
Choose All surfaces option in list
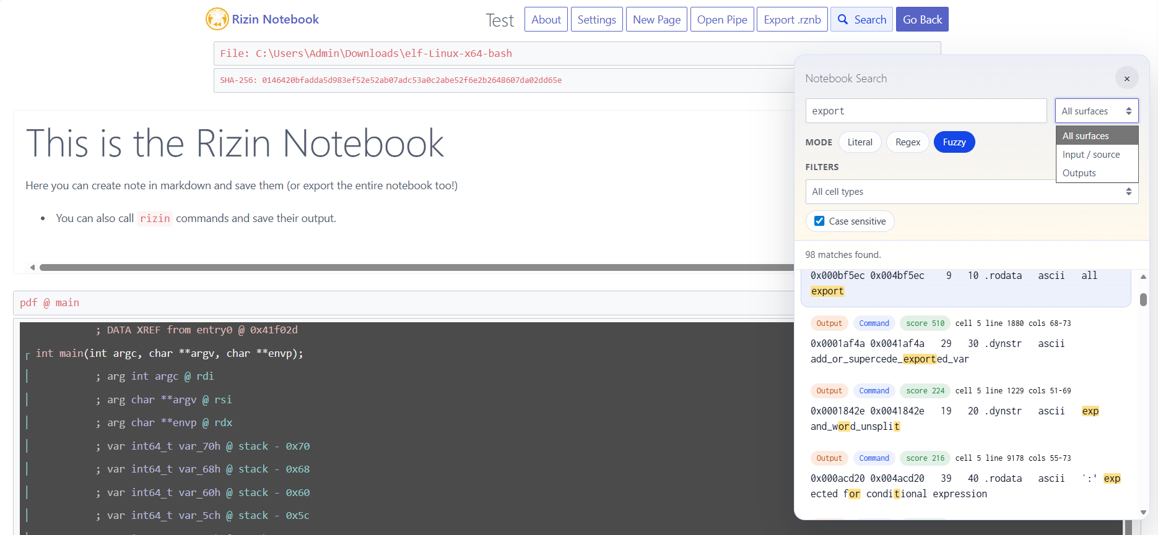[1097, 136]
